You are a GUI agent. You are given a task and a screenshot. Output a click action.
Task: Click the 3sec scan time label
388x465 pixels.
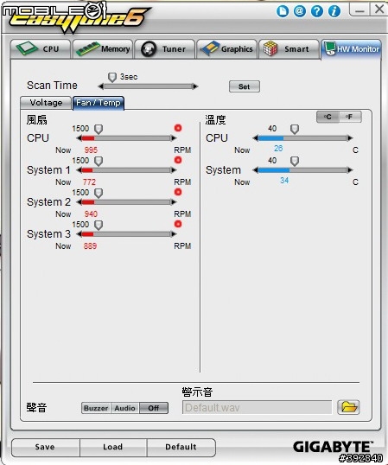[129, 77]
